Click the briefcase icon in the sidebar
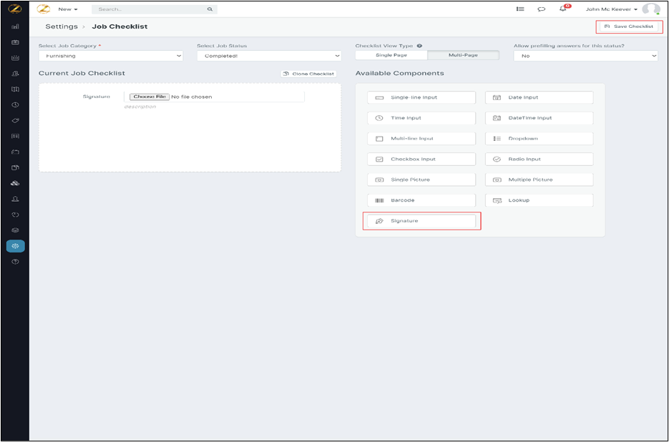 [15, 42]
